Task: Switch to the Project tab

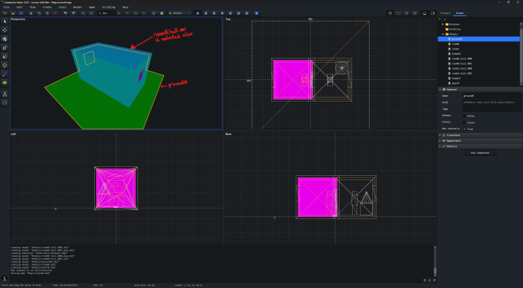Action: (x=445, y=13)
